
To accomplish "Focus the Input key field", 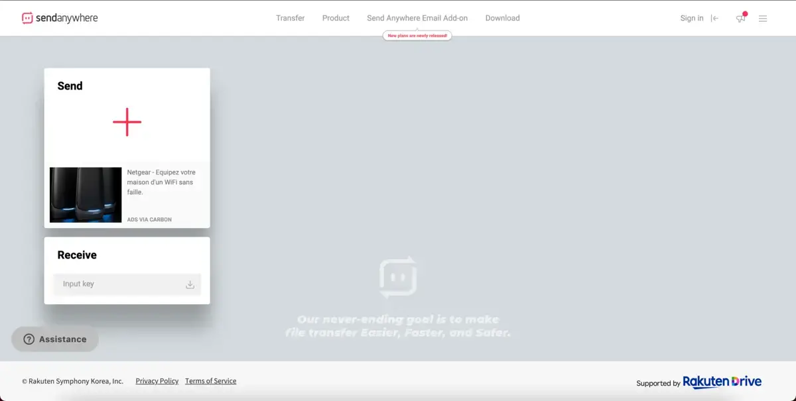I will pyautogui.click(x=127, y=284).
